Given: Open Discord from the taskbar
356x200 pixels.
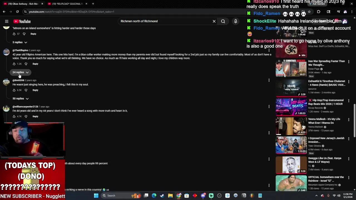Looking at the screenshot, I should point(203,196).
